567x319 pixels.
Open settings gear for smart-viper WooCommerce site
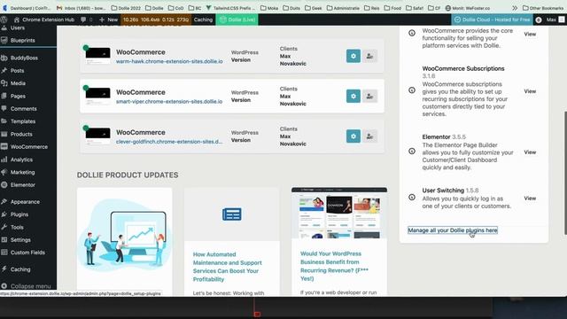(x=353, y=97)
